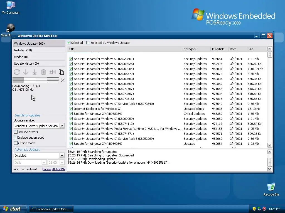This screenshot has width=285, height=213.
Task: Enable Selected by Windows Update checkbox
Action: [x=88, y=43]
